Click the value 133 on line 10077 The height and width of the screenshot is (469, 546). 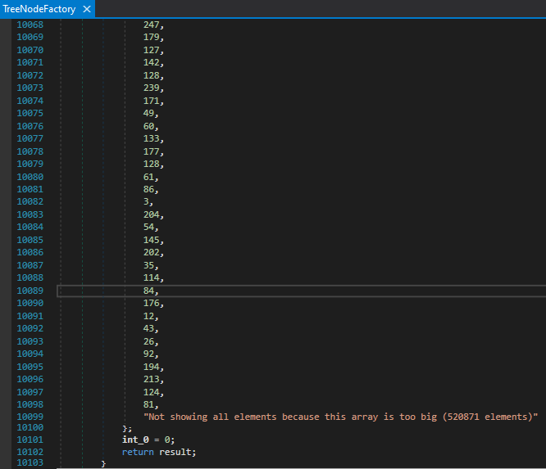coord(151,138)
